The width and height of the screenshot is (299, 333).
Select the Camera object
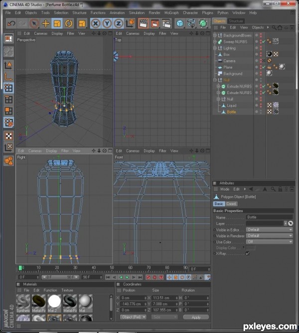[x=229, y=61]
